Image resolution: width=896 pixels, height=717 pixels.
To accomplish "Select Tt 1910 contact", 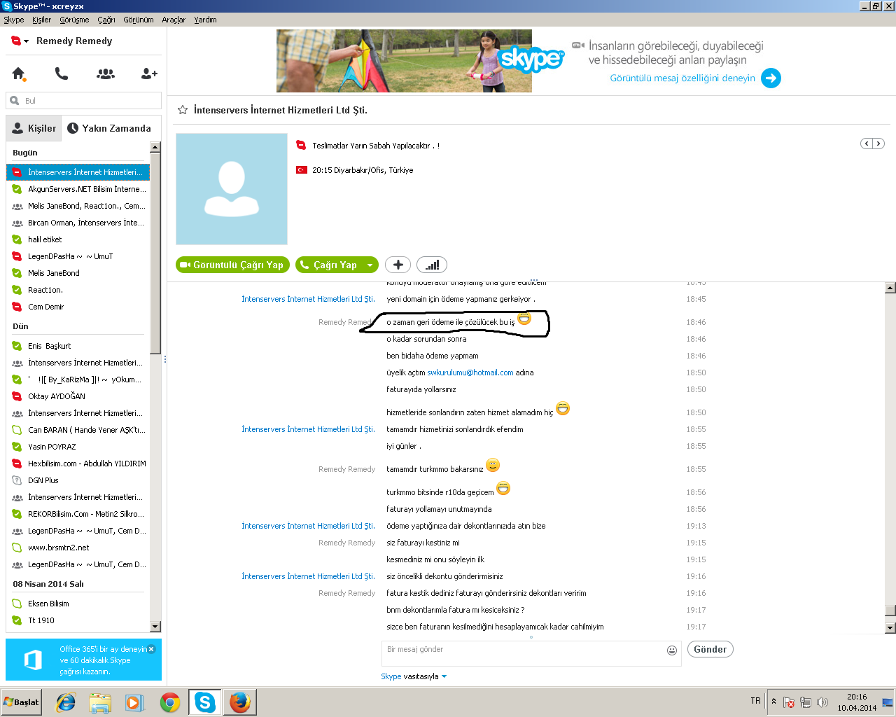I will coord(78,620).
